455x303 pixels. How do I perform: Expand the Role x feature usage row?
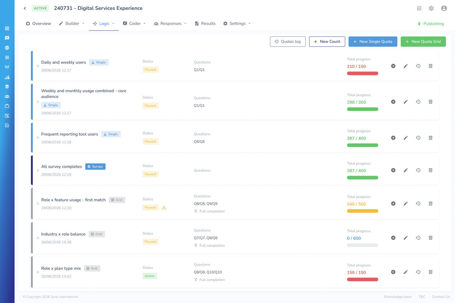[x=38, y=204]
